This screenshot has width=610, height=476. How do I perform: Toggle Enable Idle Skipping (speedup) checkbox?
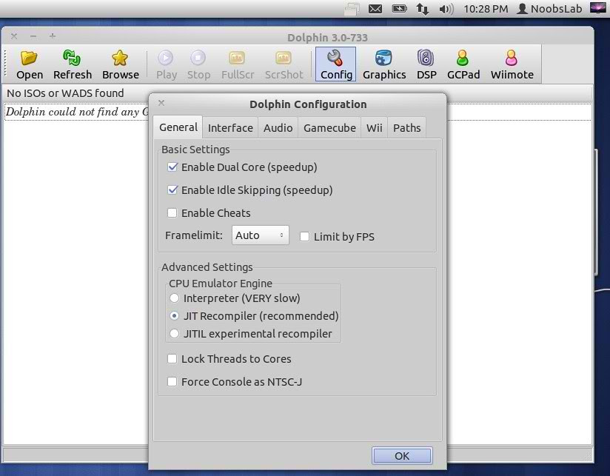(172, 190)
